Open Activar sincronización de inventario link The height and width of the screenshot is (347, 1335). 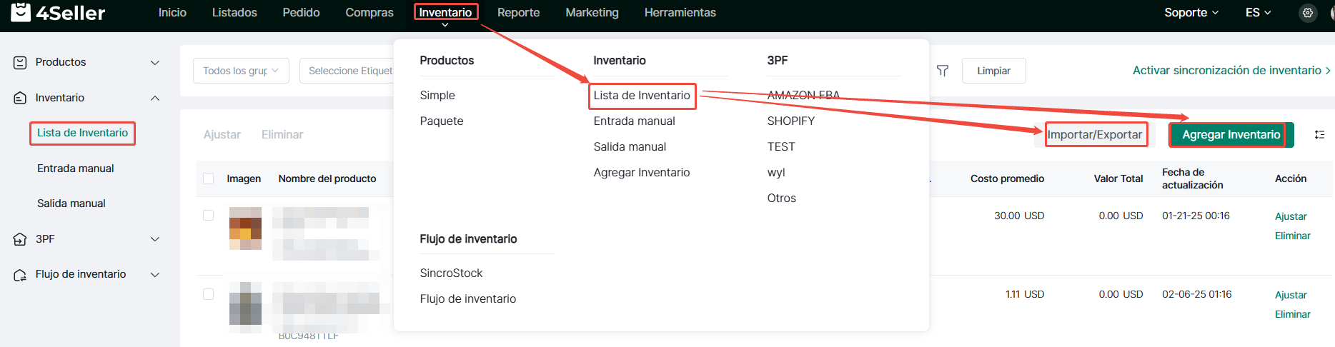[x=1231, y=71]
